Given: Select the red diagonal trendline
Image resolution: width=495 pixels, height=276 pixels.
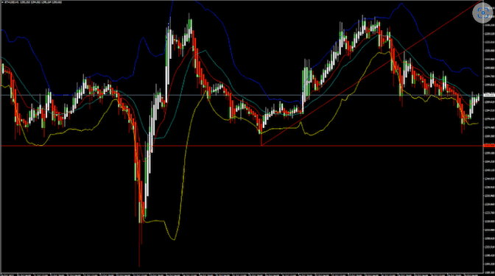Looking at the screenshot, I should pos(372,73).
